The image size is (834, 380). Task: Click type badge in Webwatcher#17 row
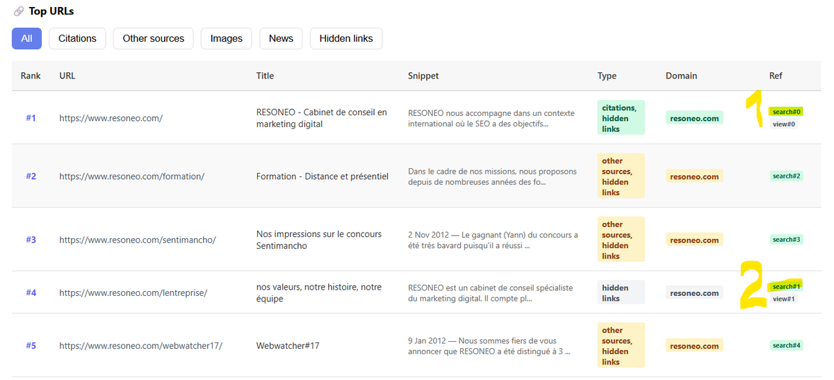[621, 345]
